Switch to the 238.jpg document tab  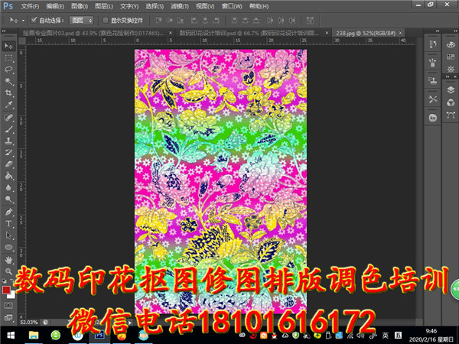click(x=356, y=34)
